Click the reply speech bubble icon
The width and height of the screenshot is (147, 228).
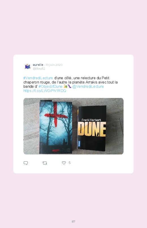coord(26,163)
